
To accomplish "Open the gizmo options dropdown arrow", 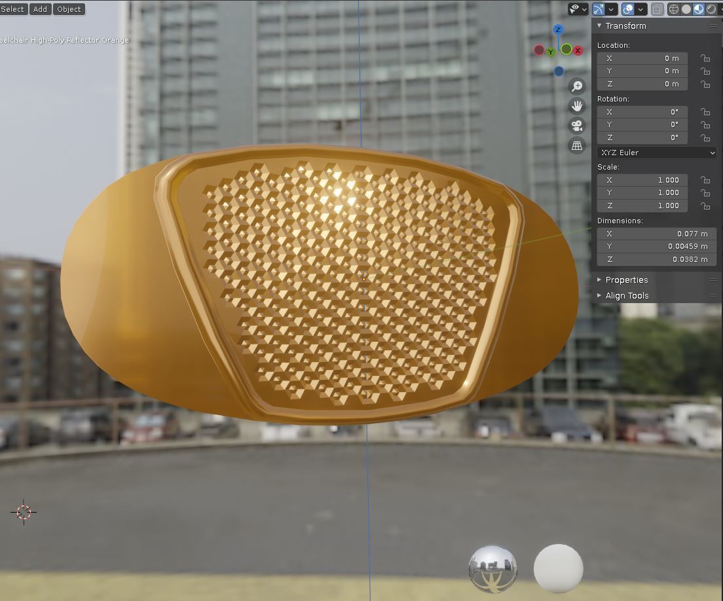I will click(612, 9).
